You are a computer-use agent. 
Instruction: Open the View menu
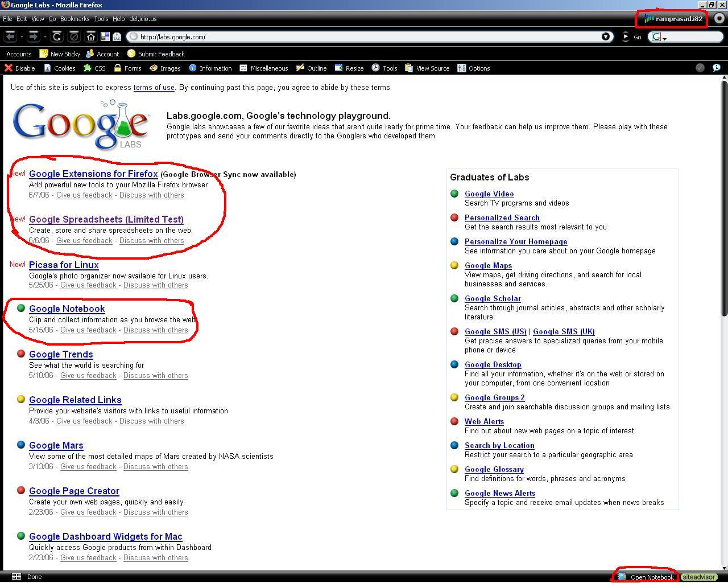[38, 19]
